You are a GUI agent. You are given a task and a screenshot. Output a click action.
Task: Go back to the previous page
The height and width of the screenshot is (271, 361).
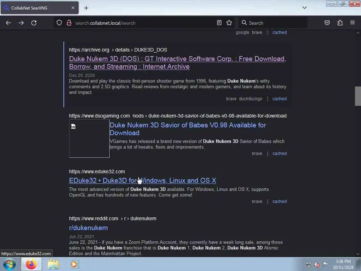click(8, 23)
